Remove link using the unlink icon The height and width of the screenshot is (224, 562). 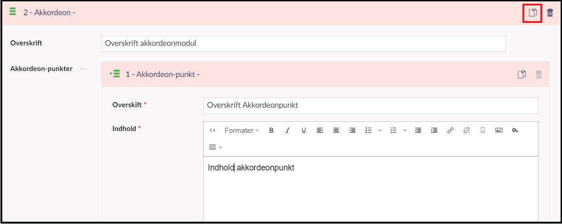pos(466,131)
